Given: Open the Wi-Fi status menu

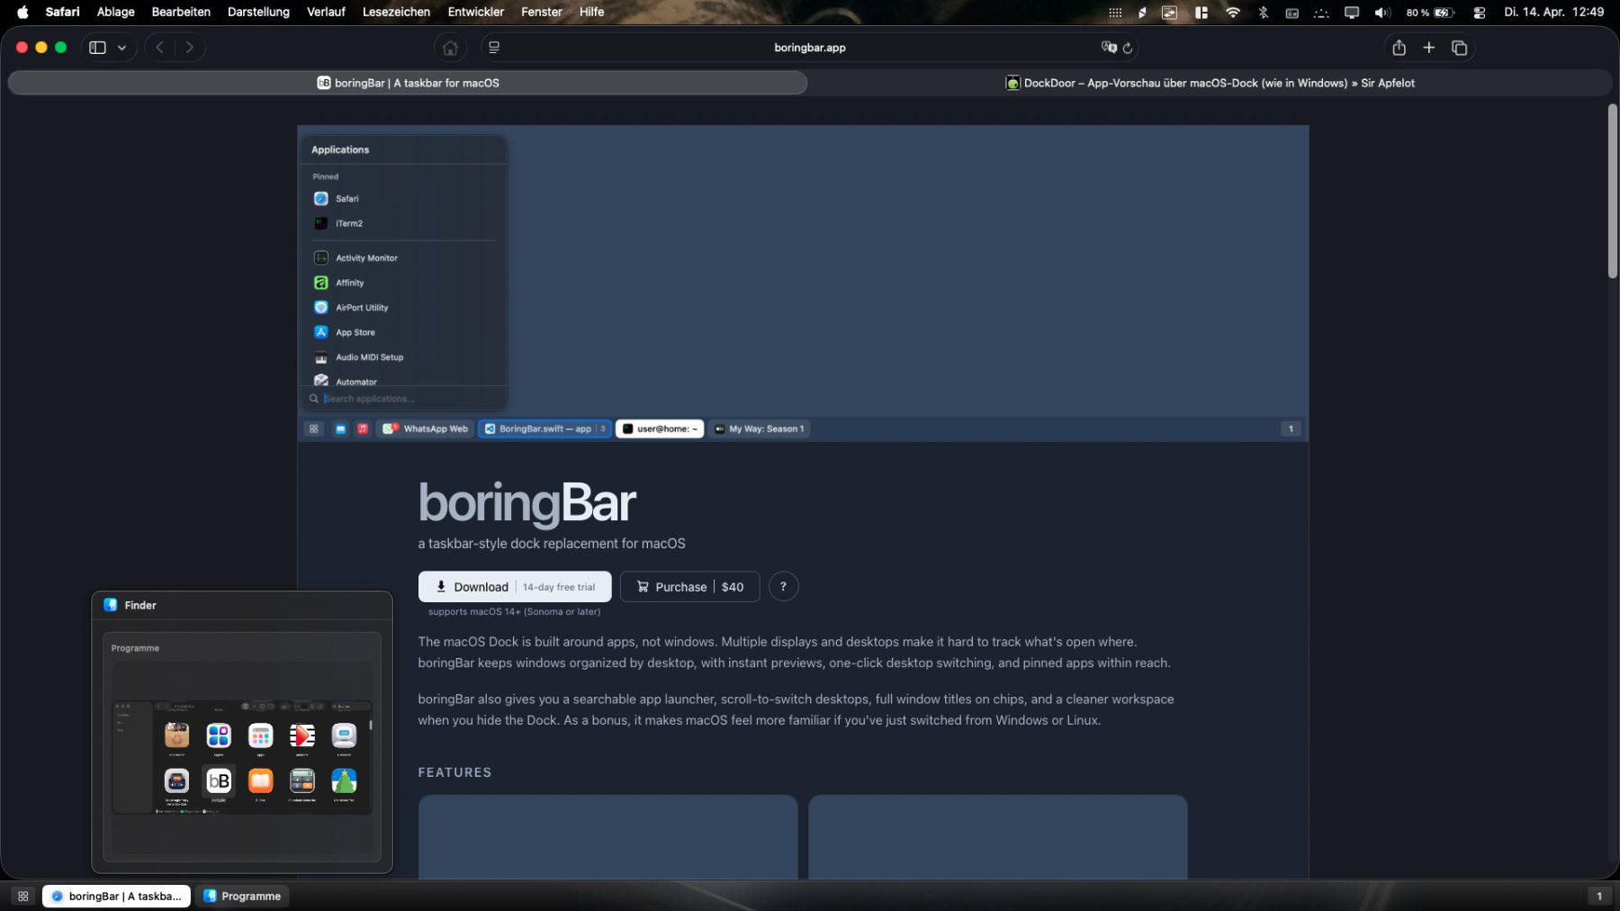Looking at the screenshot, I should (1233, 12).
